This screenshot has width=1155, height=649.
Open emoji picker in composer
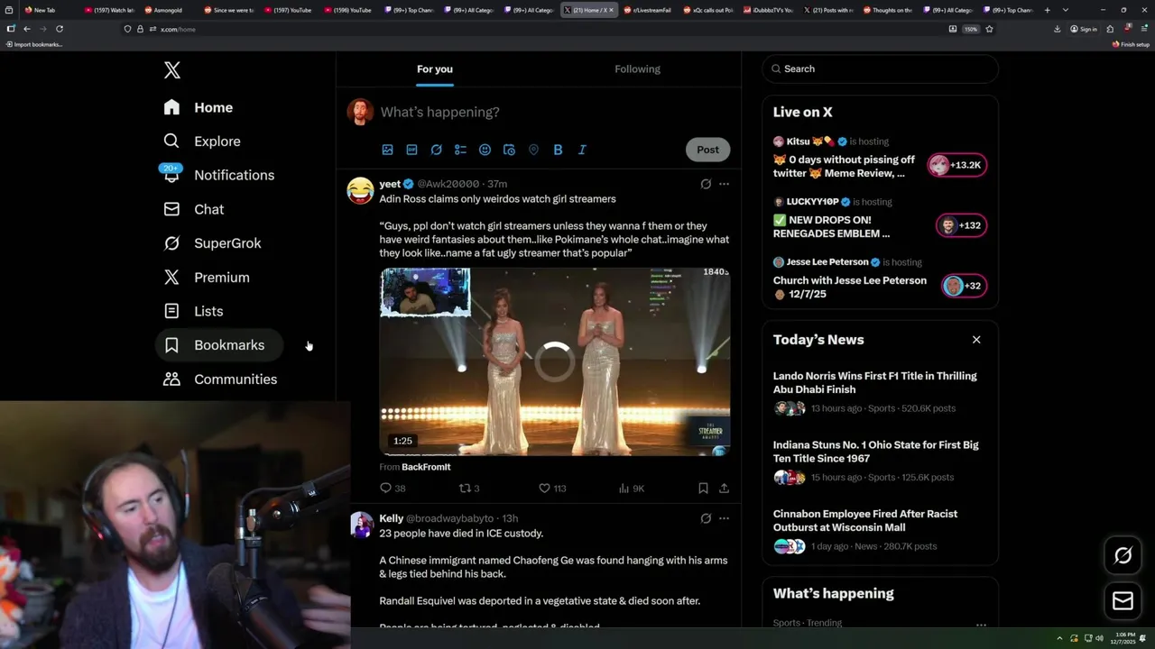click(485, 150)
